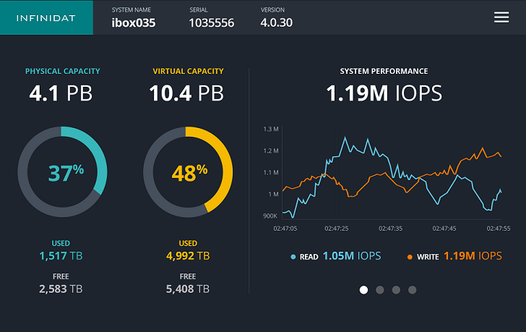This screenshot has width=526, height=332.
Task: Click the 02:47:25 time axis label
Action: (337, 228)
